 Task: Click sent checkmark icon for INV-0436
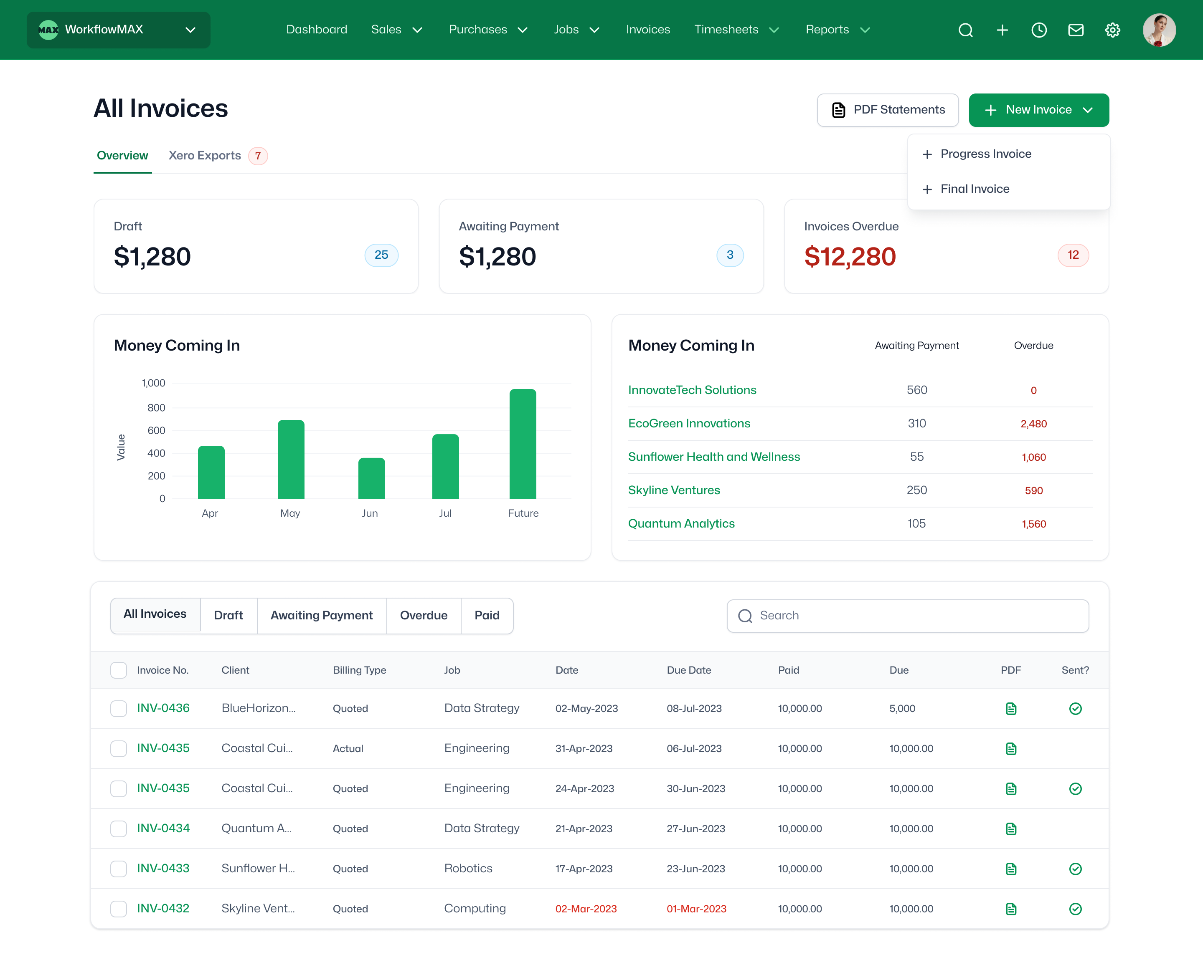tap(1075, 708)
